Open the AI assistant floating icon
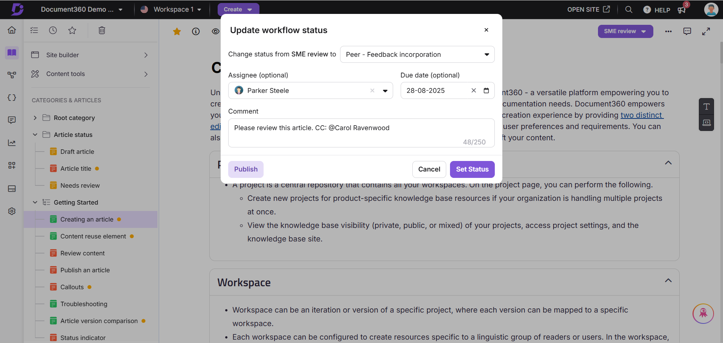The image size is (723, 343). pos(703,313)
